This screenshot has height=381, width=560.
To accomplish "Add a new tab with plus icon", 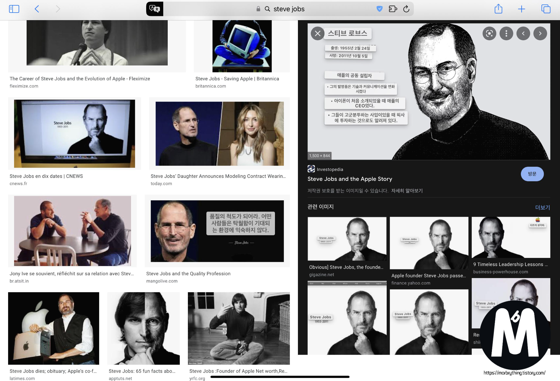I will pos(521,9).
